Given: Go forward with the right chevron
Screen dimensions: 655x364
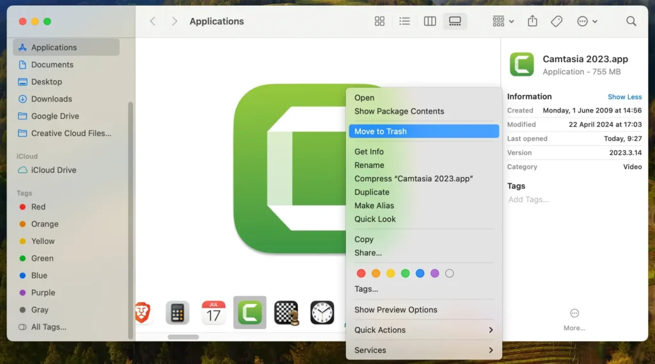Looking at the screenshot, I should [175, 21].
